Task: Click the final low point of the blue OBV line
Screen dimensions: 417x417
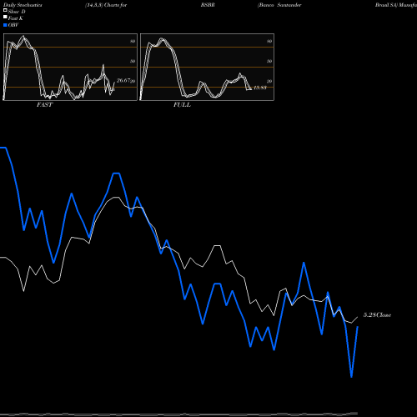Action: point(351,377)
